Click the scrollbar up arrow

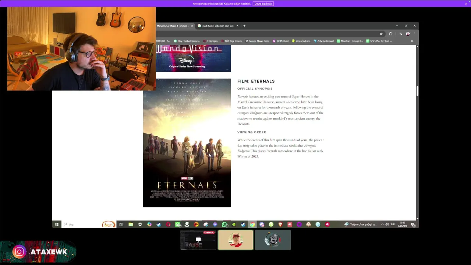pos(417,47)
